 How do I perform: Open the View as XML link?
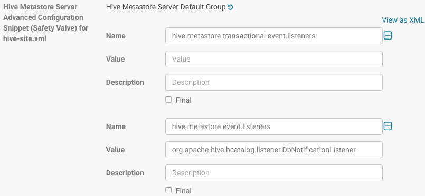pos(403,20)
